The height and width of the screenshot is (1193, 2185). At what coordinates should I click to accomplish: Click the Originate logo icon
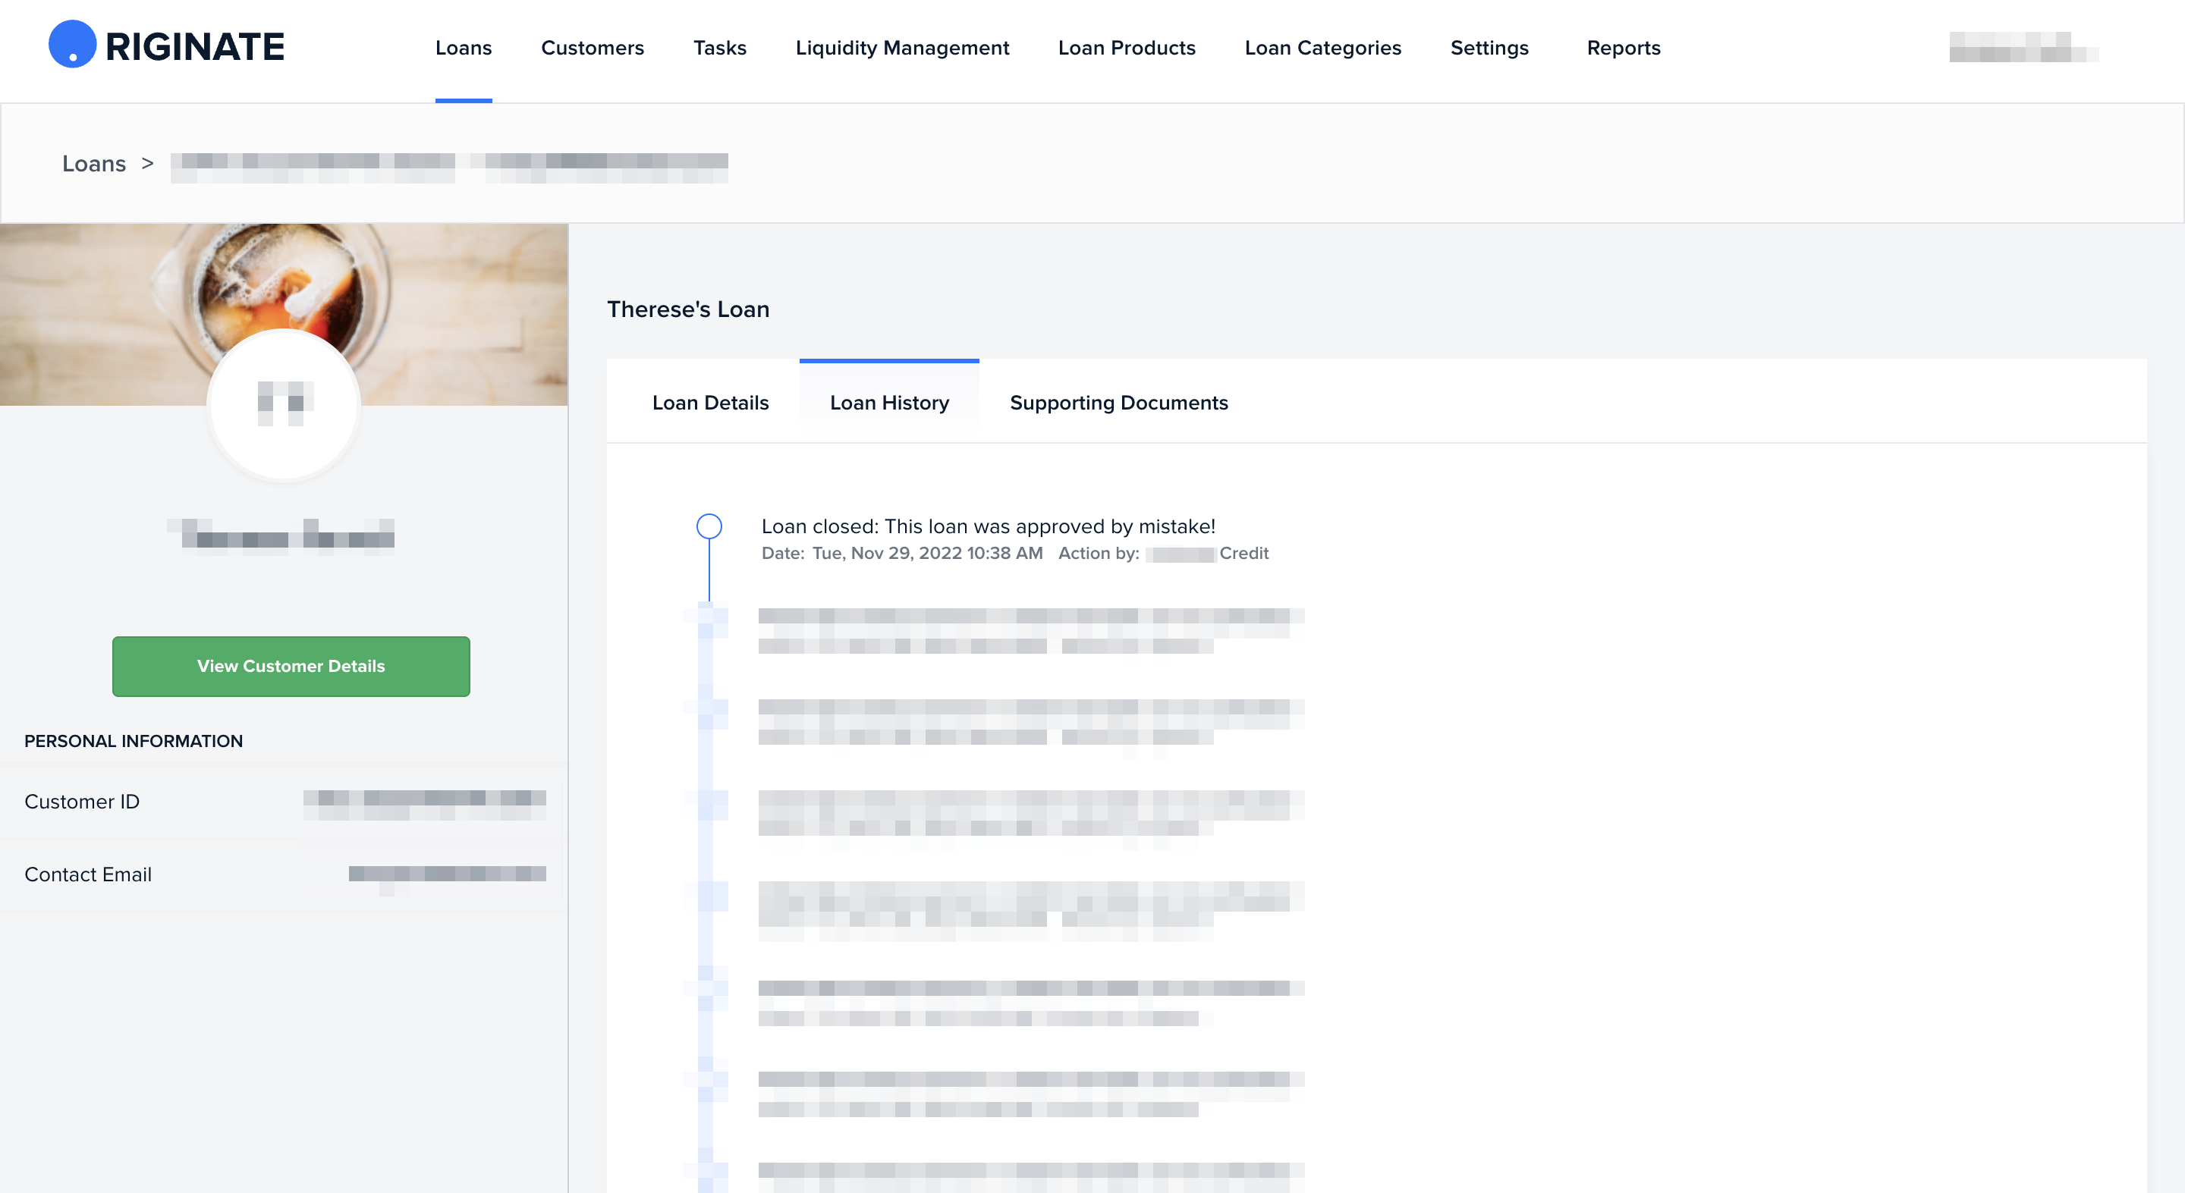(x=72, y=44)
